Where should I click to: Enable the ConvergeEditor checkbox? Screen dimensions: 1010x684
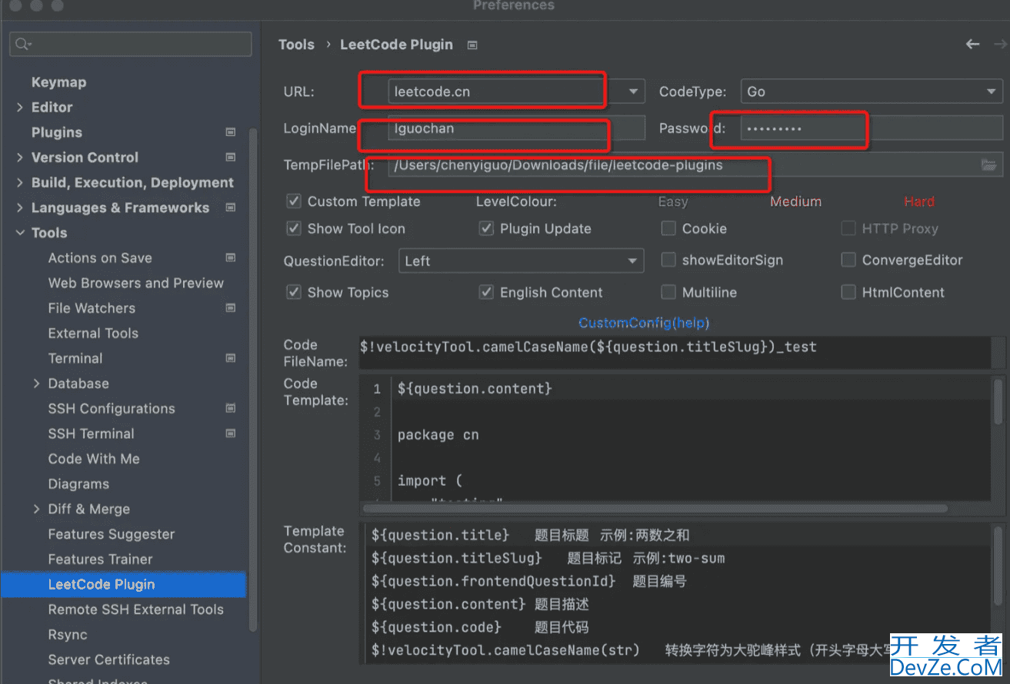pos(848,260)
